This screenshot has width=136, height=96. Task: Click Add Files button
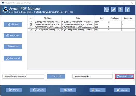click(x=13, y=24)
